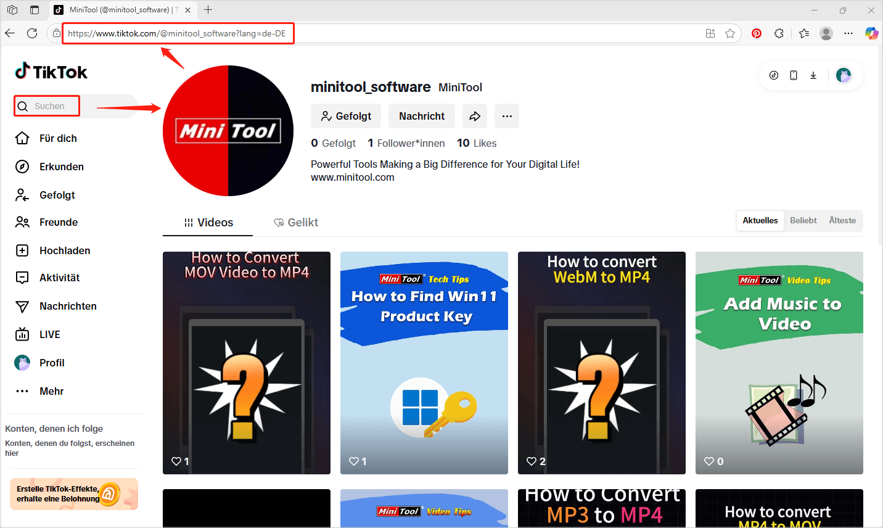Click the 0 Gefolgt stat
The width and height of the screenshot is (883, 528).
(334, 143)
